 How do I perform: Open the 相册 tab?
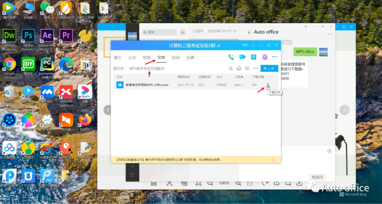(x=147, y=58)
